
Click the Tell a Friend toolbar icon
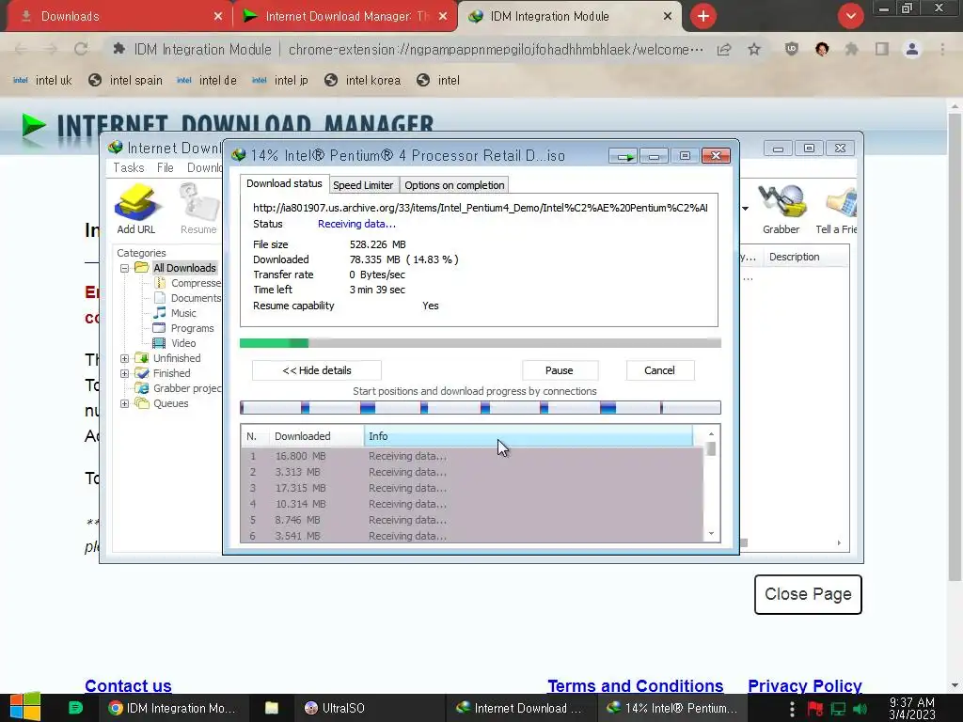click(x=836, y=209)
